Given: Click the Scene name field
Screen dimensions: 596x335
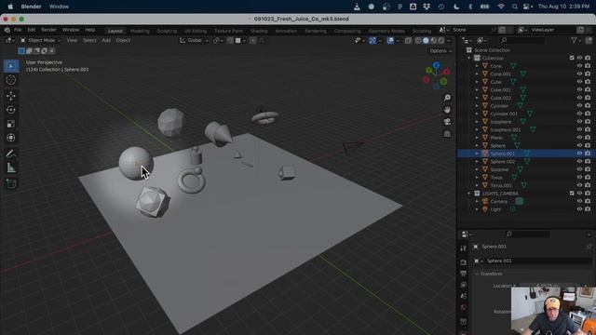Looking at the screenshot, I should click(471, 30).
